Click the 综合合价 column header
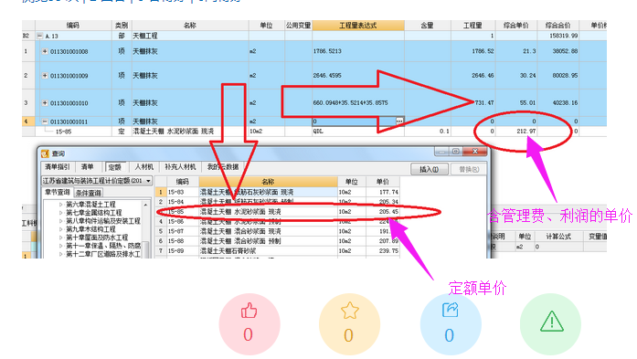The width and height of the screenshot is (637, 359). (557, 26)
